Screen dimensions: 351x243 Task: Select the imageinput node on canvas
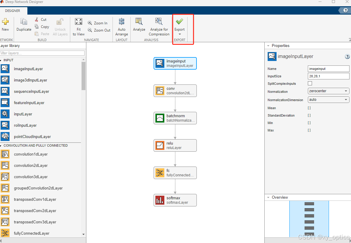(x=175, y=63)
